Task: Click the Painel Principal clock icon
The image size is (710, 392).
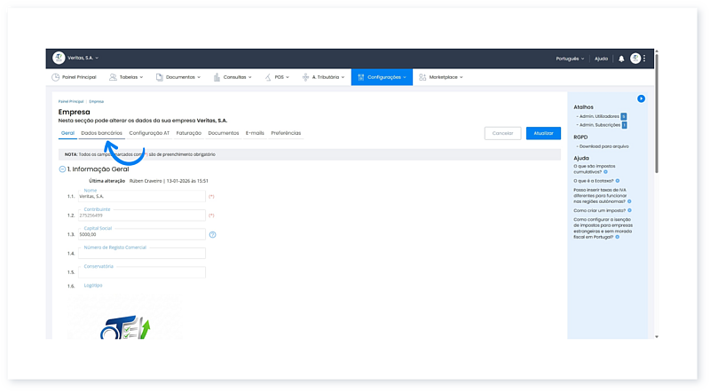Action: [x=55, y=77]
